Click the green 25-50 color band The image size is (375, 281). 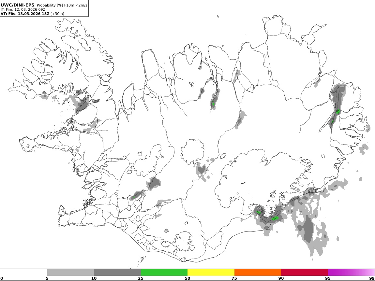coord(164,272)
